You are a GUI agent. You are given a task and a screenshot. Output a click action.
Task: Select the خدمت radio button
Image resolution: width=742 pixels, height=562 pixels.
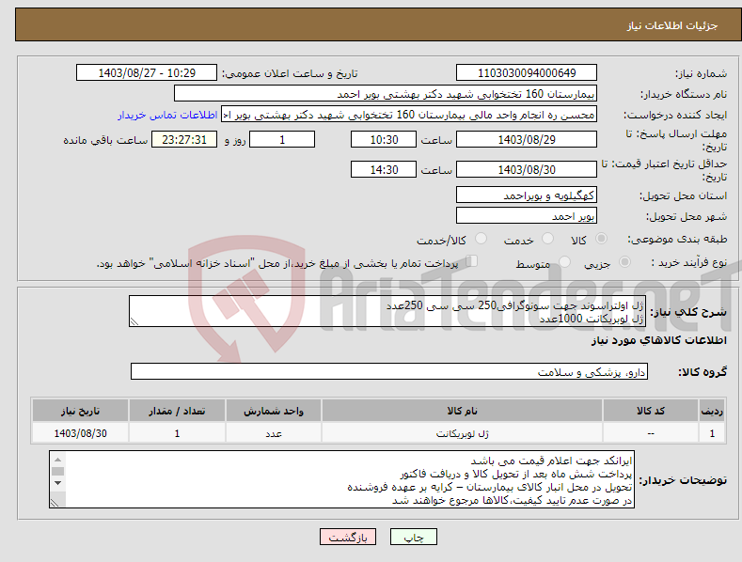tap(548, 239)
